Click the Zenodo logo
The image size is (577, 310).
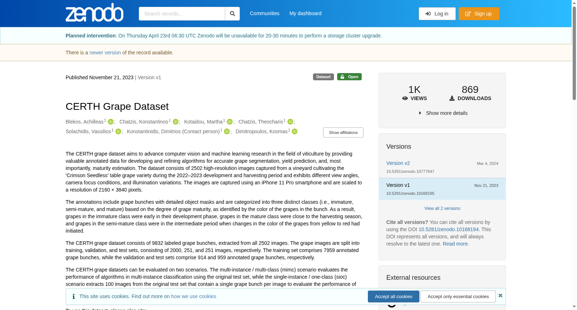94,13
